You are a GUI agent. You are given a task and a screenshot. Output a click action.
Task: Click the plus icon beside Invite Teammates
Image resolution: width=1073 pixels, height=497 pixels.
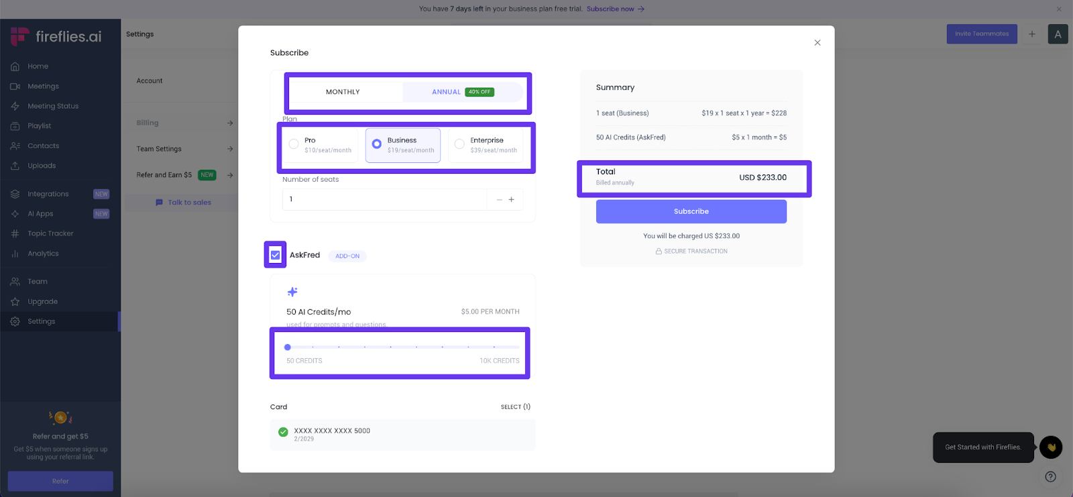click(x=1032, y=34)
